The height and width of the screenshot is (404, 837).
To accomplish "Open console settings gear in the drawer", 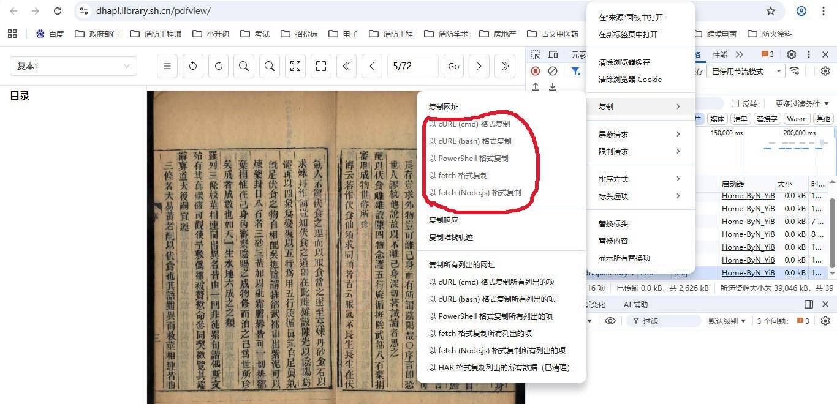I will pyautogui.click(x=825, y=321).
